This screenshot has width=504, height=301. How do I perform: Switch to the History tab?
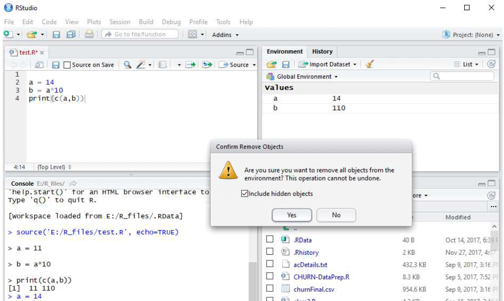pyautogui.click(x=322, y=51)
